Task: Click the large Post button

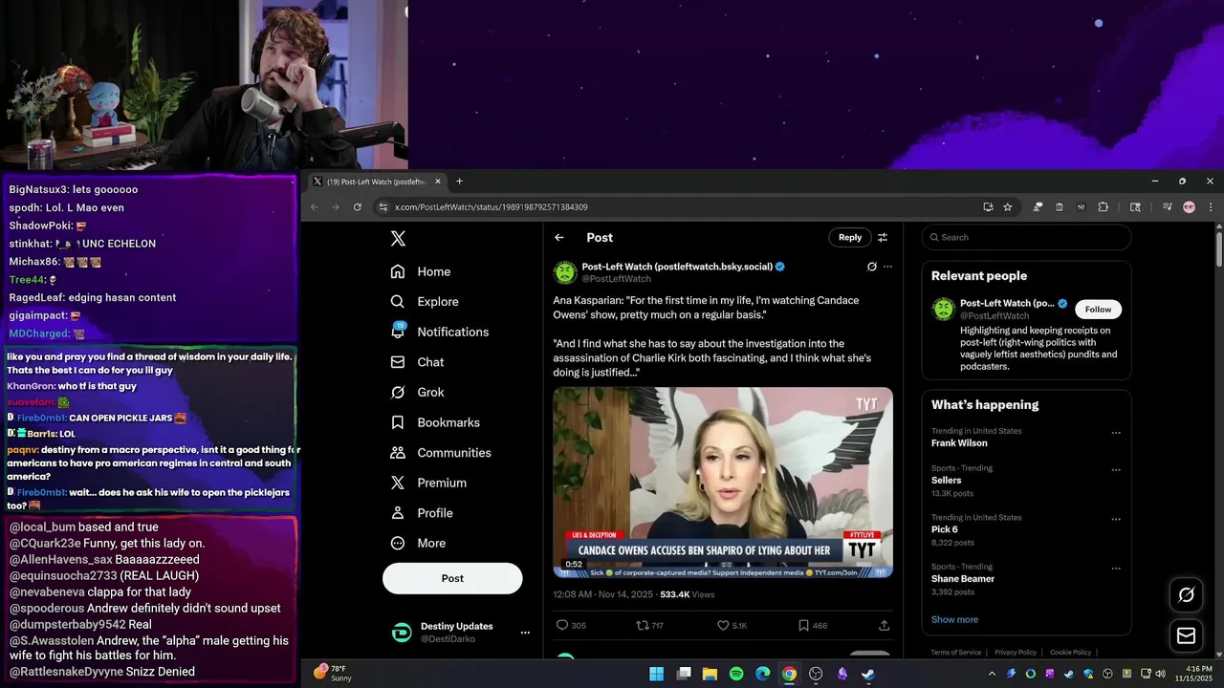Action: pos(452,578)
